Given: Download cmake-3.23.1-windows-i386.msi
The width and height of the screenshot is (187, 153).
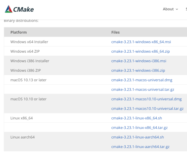Looking at the screenshot, I should pos(139,61).
